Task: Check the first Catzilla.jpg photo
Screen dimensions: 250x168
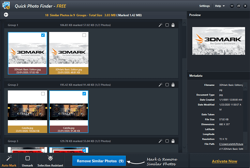Action: pyautogui.click(x=43, y=94)
